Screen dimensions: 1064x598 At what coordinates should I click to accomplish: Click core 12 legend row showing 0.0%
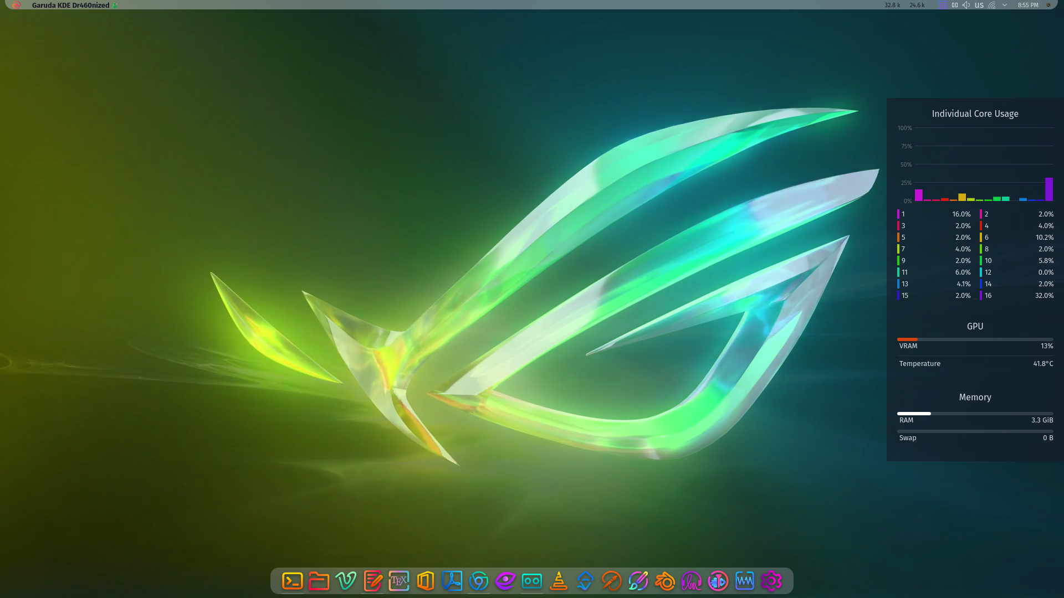pos(1017,272)
